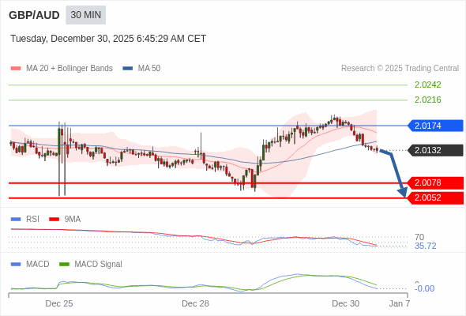Click the black 2.0132 current price tag
The width and height of the screenshot is (466, 316).
coord(435,150)
